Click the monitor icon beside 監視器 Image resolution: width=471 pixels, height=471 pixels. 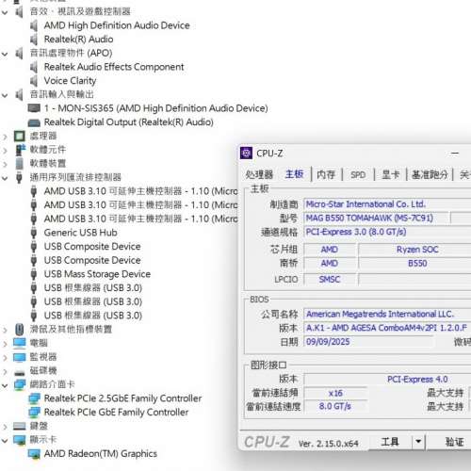click(20, 357)
